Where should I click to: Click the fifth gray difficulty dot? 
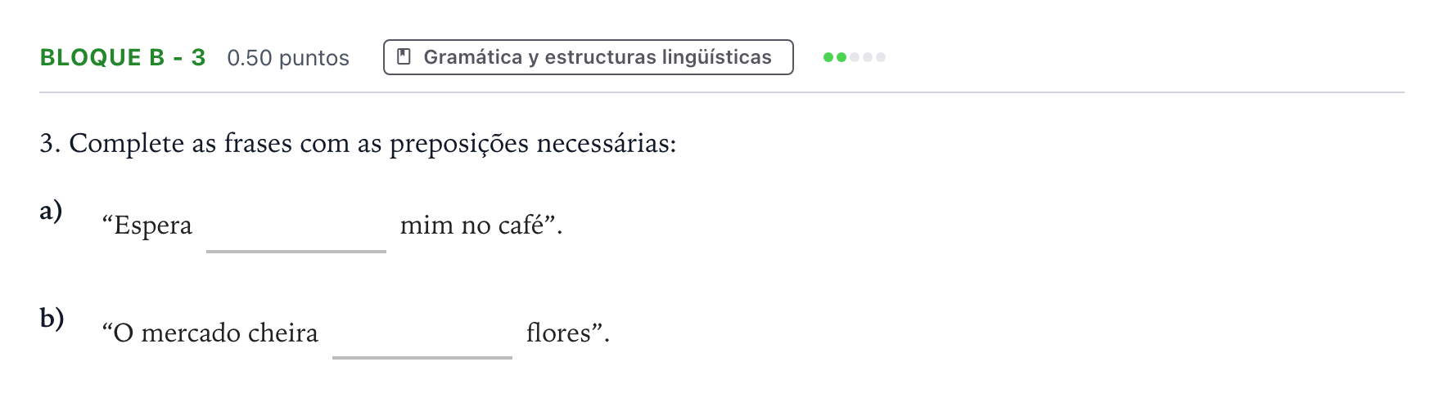[x=881, y=57]
